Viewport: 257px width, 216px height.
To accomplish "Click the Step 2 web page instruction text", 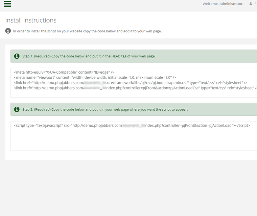I will pyautogui.click(x=105, y=109).
